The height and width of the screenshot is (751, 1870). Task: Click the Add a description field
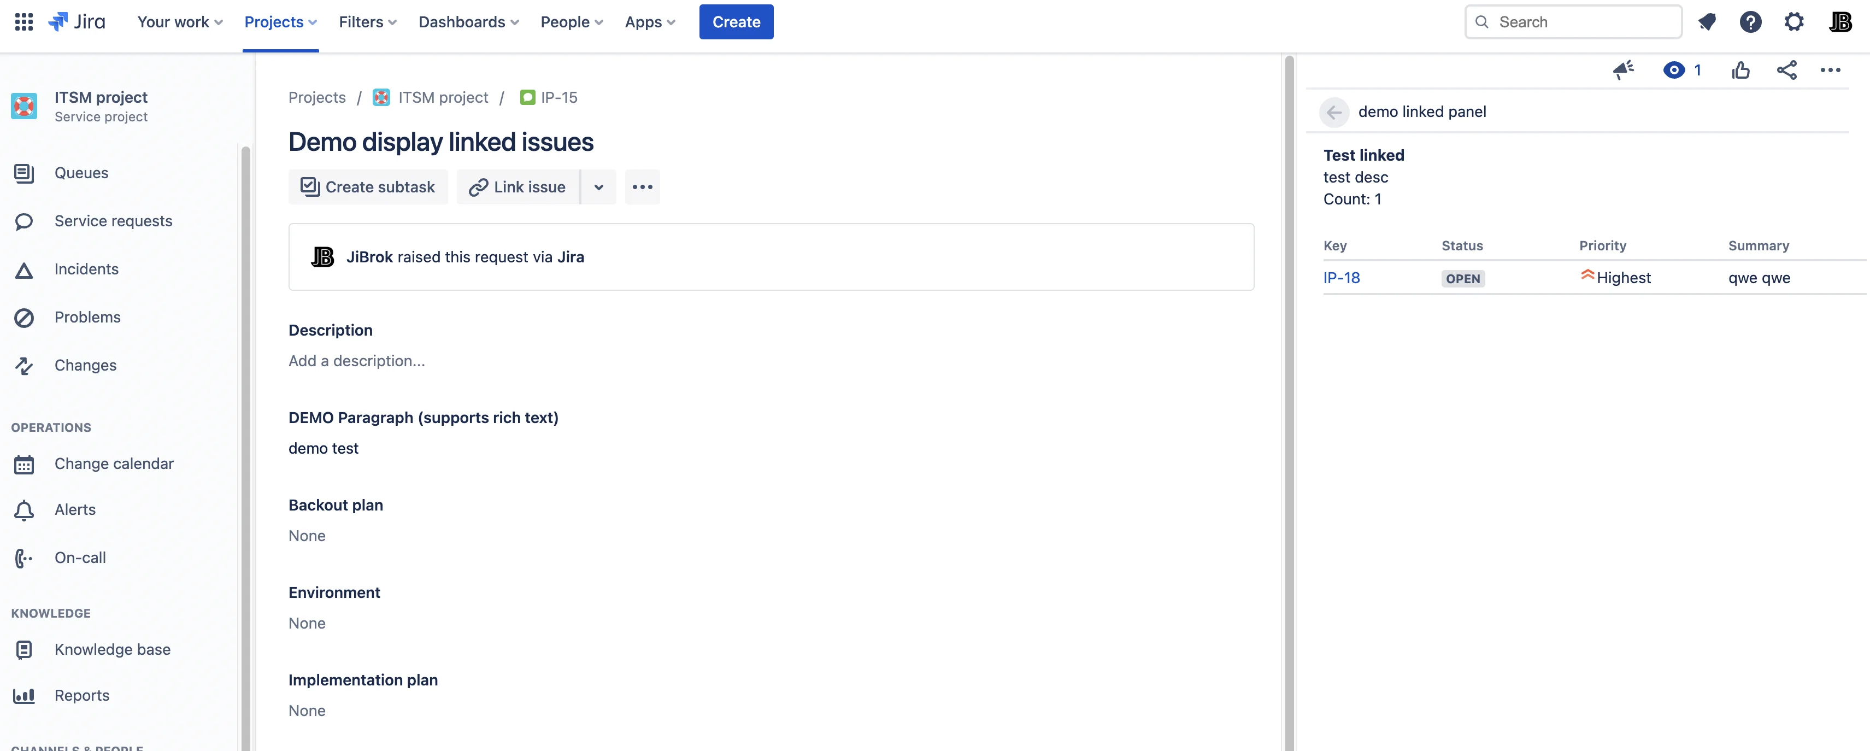(x=356, y=361)
